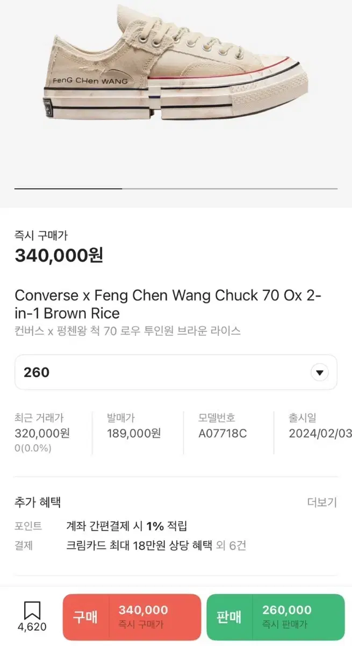The image size is (352, 646).
Task: Tap the red 구매 buy button
Action: point(132,616)
